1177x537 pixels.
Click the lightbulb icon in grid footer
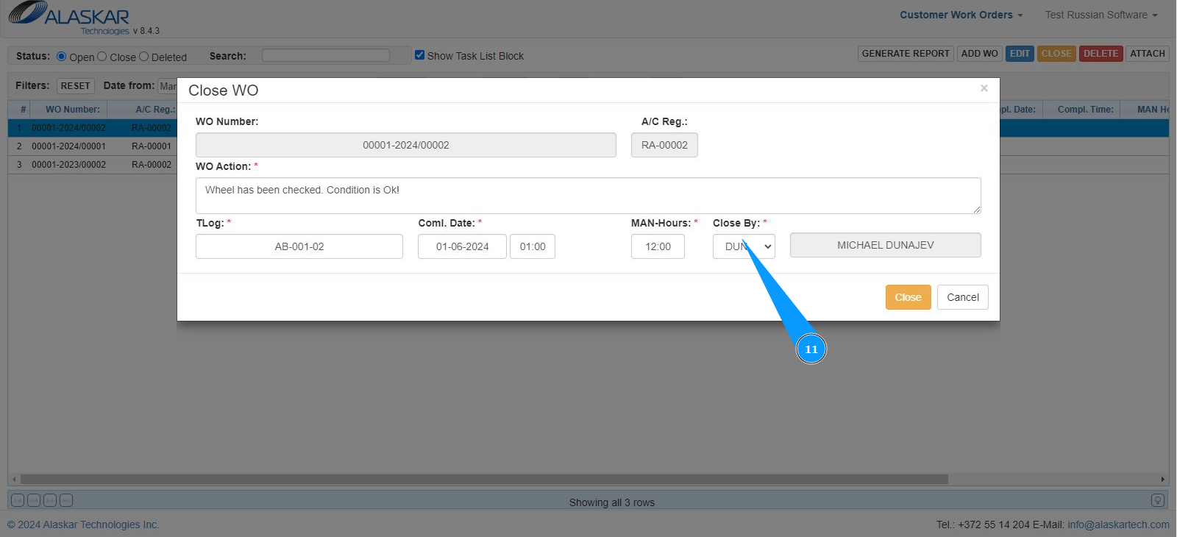pos(1157,500)
